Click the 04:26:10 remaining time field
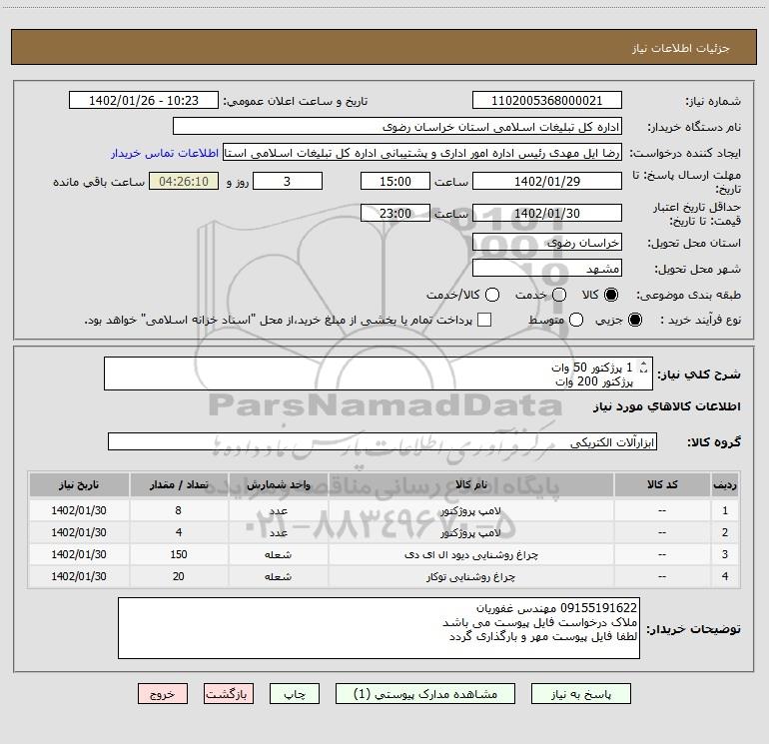This screenshot has height=744, width=769. pyautogui.click(x=184, y=181)
